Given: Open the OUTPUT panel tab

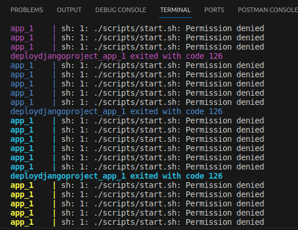Looking at the screenshot, I should [69, 10].
